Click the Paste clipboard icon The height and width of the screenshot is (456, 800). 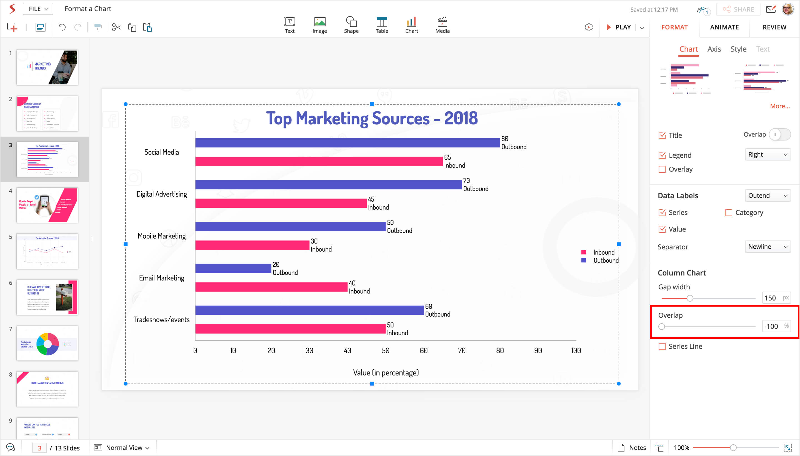(147, 27)
